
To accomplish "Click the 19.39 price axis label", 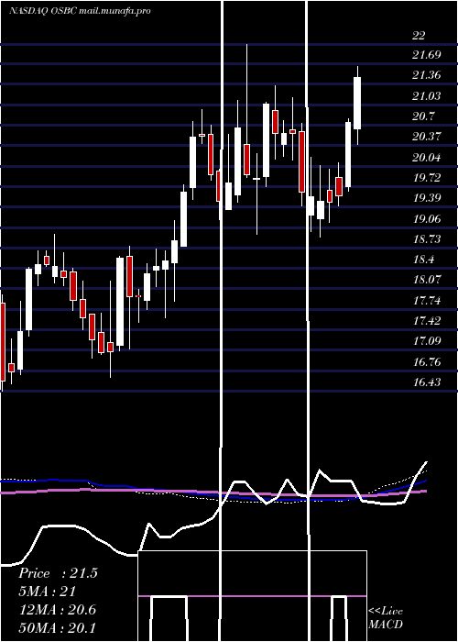I will pyautogui.click(x=427, y=198).
